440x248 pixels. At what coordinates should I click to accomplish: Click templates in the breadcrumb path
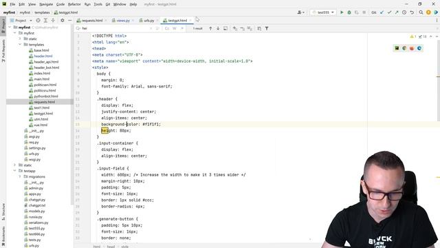pos(42,12)
